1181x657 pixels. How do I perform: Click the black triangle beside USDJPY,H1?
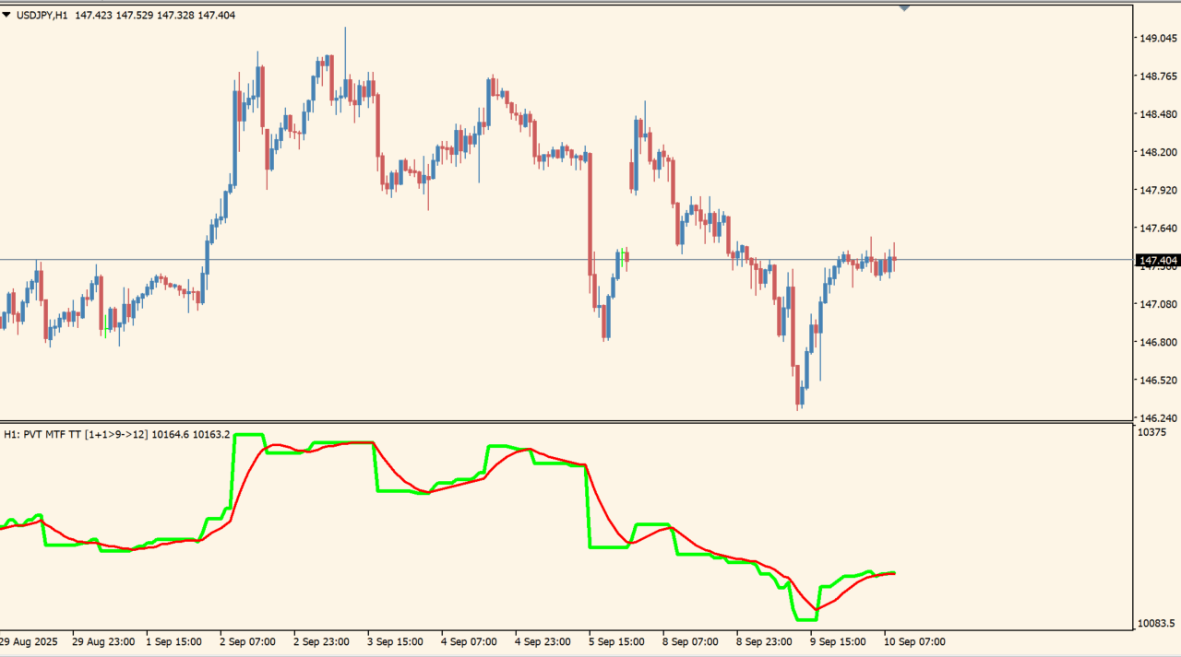6,15
